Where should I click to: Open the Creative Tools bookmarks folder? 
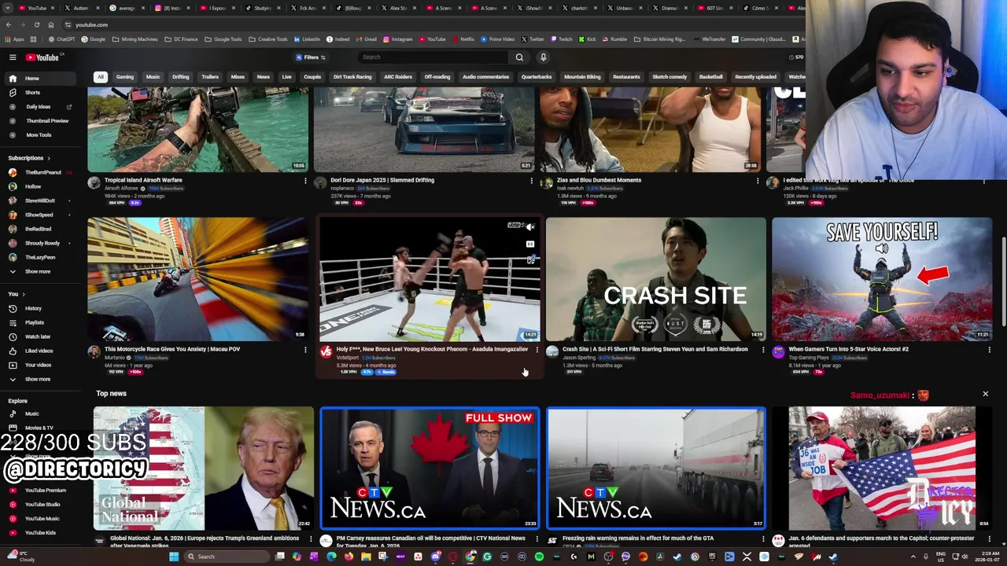pos(269,39)
